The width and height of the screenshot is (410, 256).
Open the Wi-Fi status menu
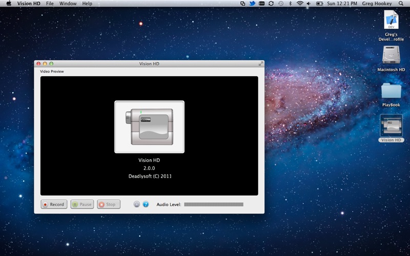300,4
